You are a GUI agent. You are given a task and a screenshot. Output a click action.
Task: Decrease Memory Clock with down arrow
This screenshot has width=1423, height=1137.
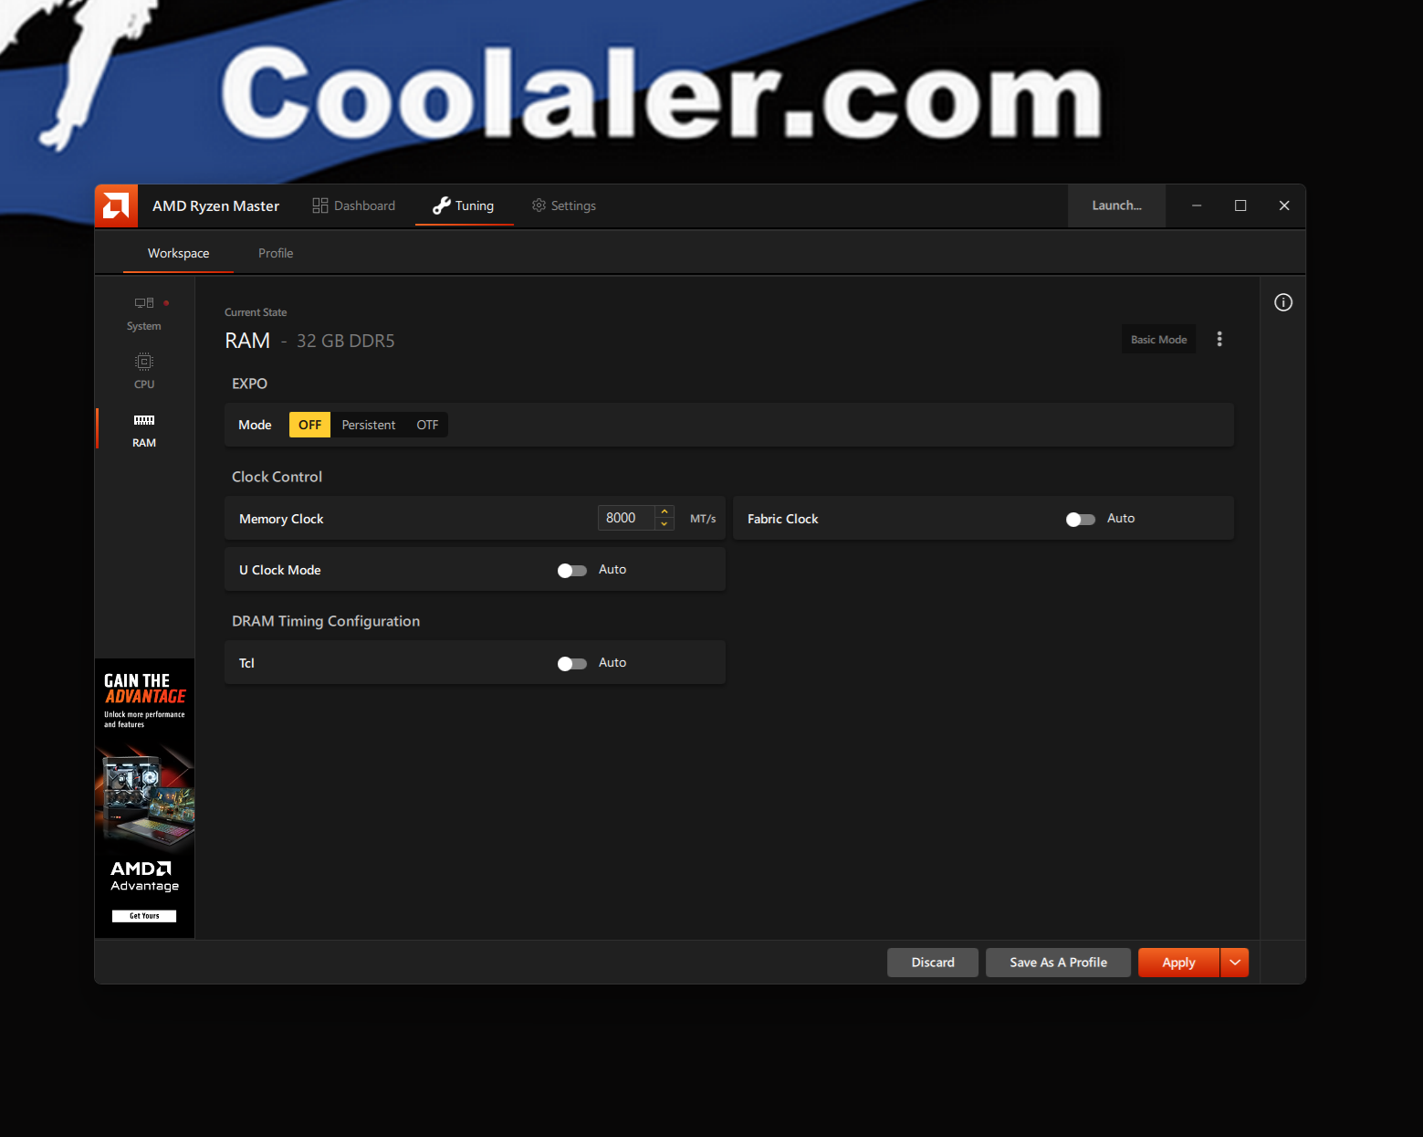tap(664, 524)
